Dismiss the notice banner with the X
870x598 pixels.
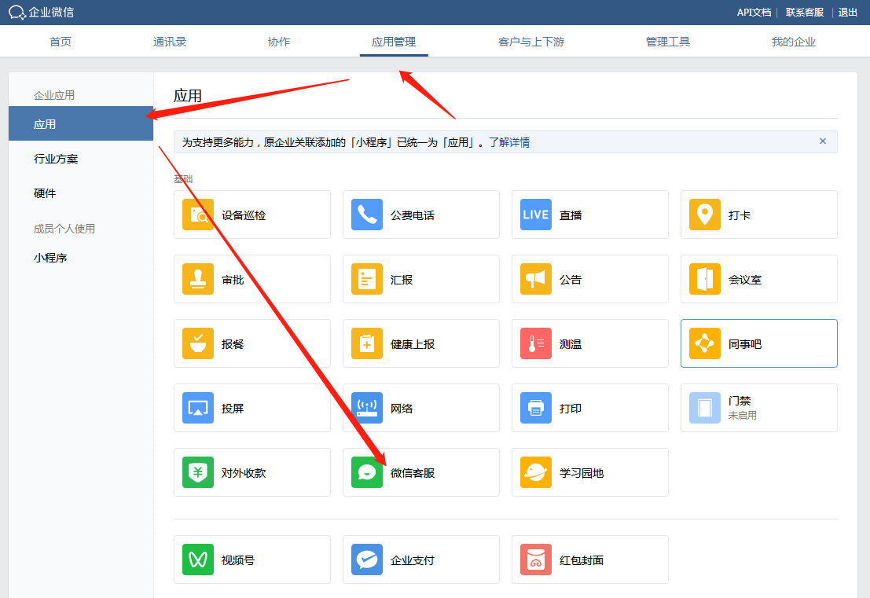click(x=823, y=141)
